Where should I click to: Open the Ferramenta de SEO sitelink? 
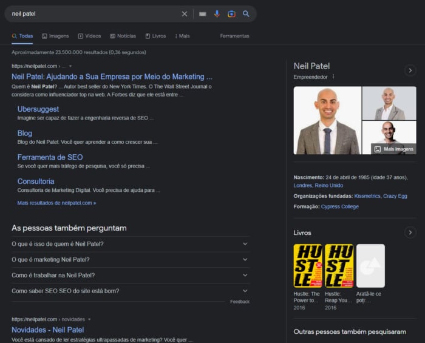pyautogui.click(x=50, y=157)
